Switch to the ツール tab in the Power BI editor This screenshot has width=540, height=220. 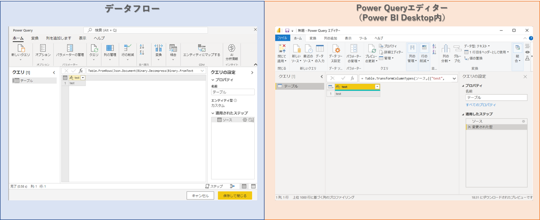363,38
